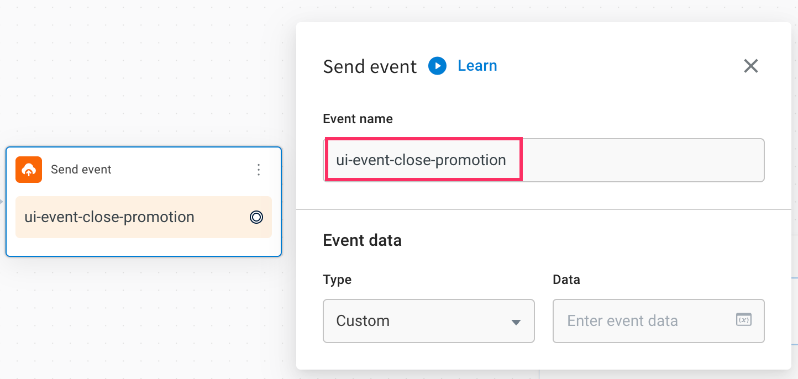Click the Event data section heading
Screen dimensions: 798x379
pos(363,240)
